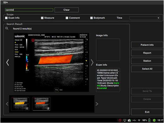Advance thumbnail strip with right arrow
Image resolution: width=164 pixels, height=123 pixels.
pyautogui.click(x=97, y=104)
